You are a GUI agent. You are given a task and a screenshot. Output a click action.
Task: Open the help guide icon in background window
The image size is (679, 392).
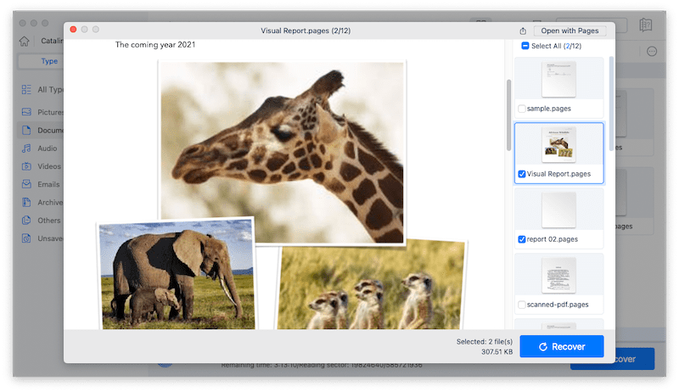pos(646,25)
